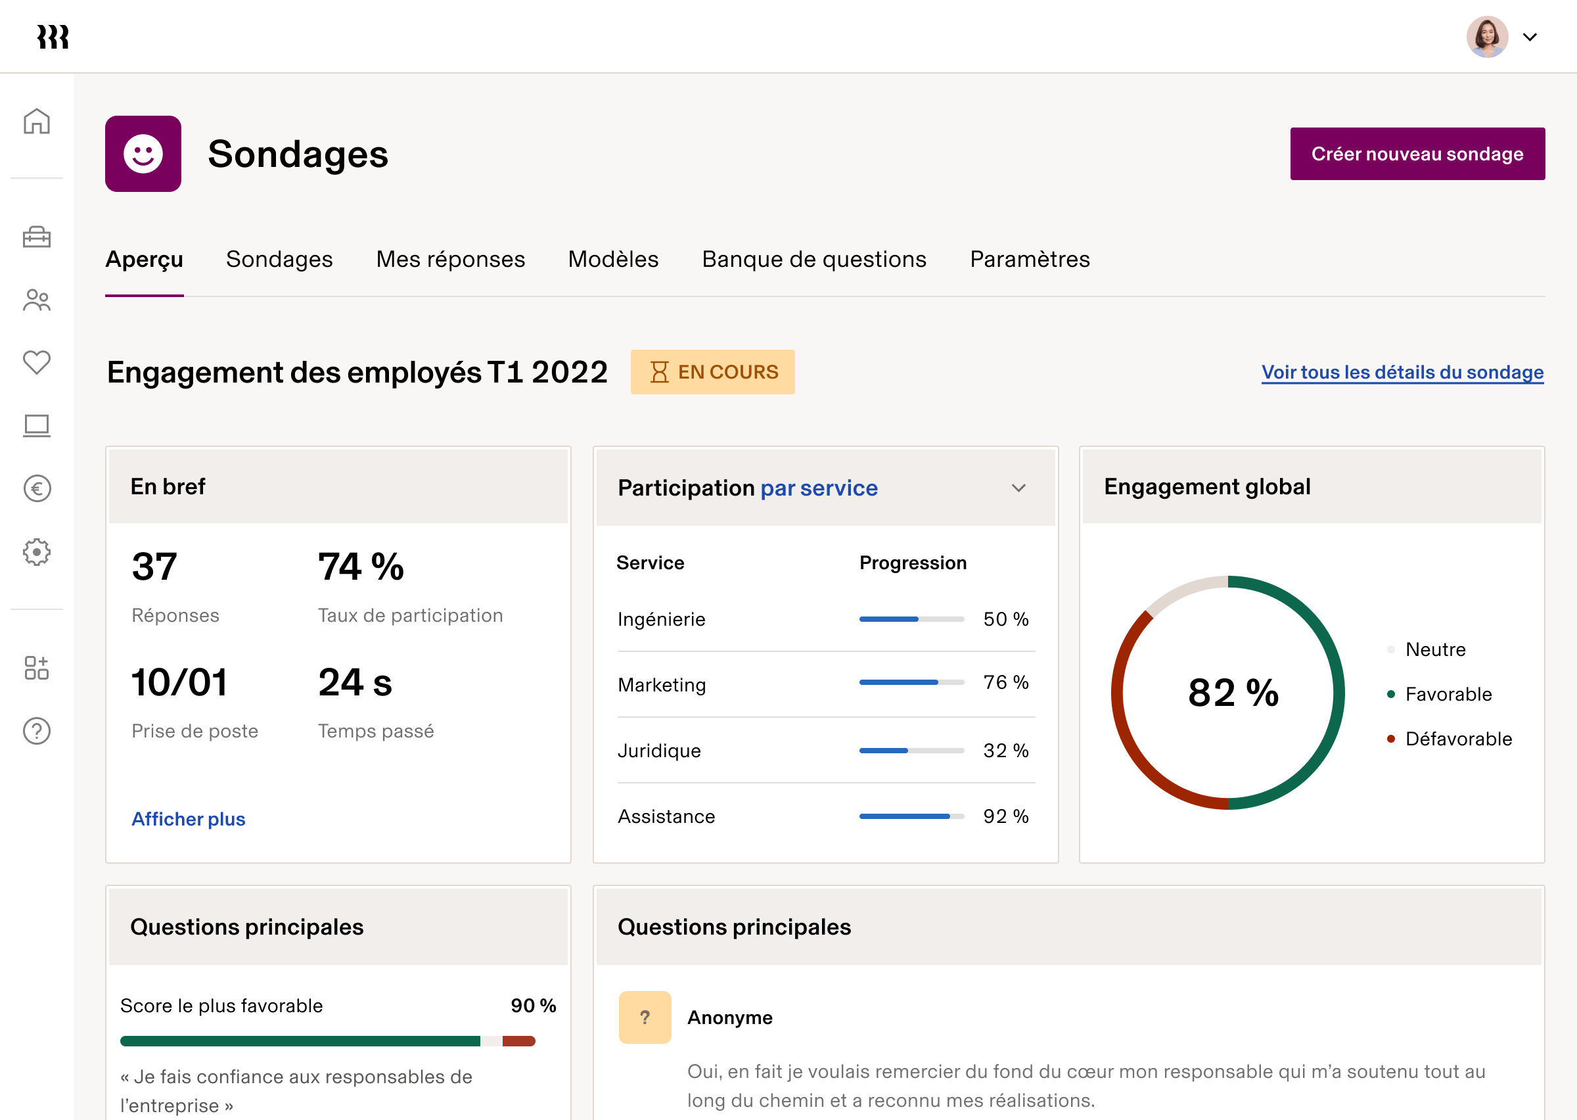Click the smiley Sondages app icon
1577x1120 pixels.
[x=143, y=153]
